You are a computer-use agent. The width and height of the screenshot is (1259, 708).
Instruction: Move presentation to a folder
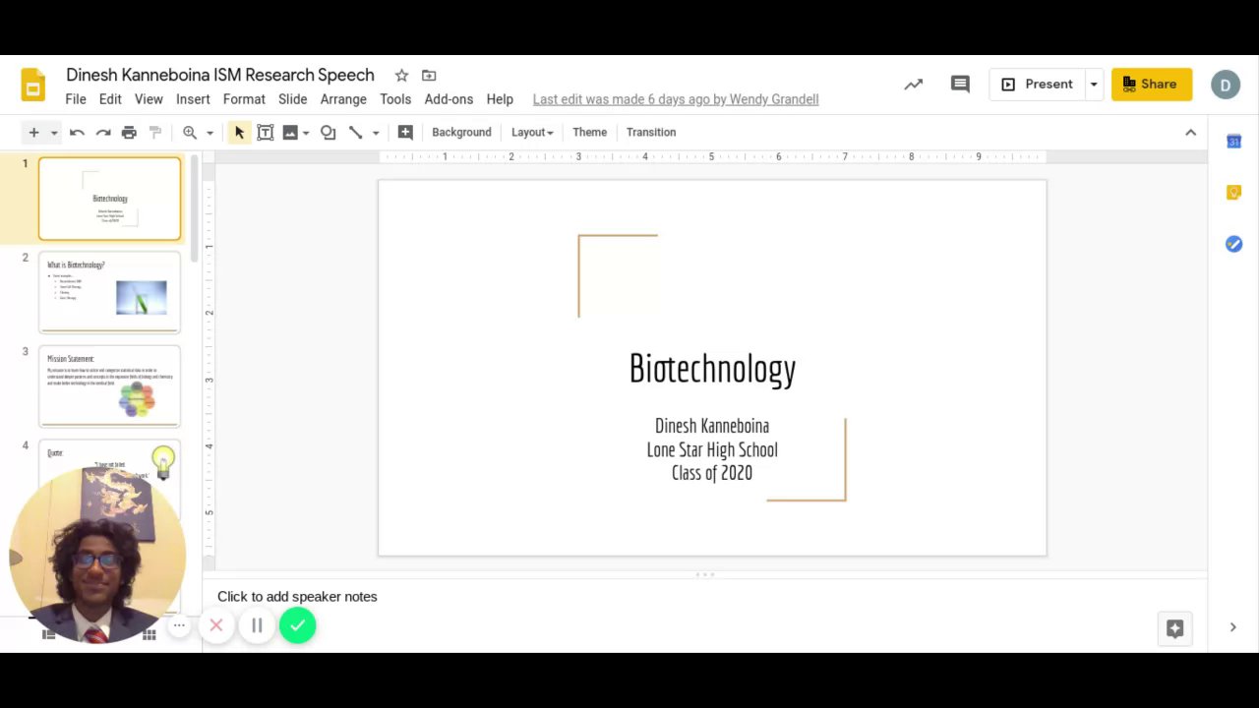[429, 75]
